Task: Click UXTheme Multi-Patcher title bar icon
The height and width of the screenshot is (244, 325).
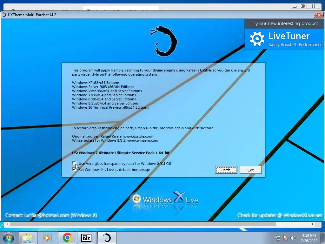Action: [4, 15]
